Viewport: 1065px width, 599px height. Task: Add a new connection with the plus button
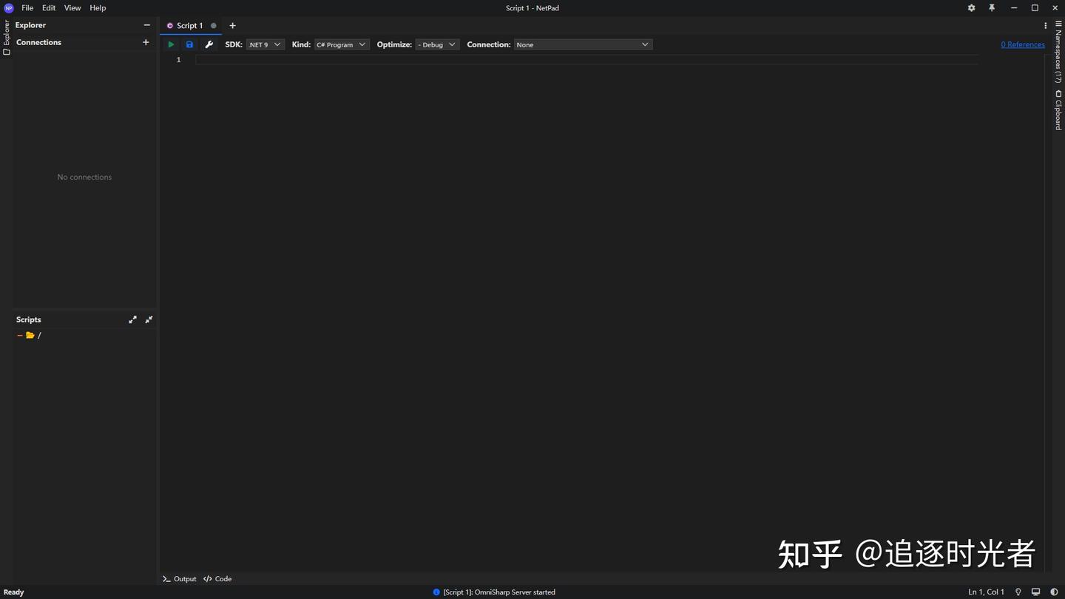pos(146,42)
